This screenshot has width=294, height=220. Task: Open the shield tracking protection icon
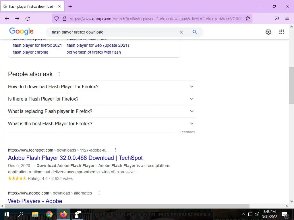click(57, 19)
